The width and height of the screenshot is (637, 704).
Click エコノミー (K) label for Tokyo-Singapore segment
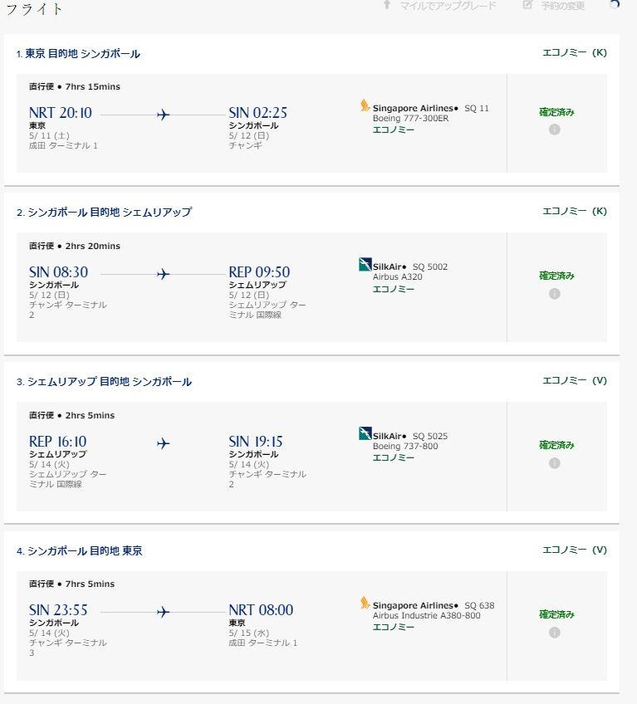[575, 52]
